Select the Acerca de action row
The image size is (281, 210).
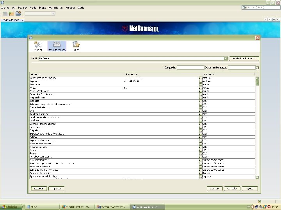(142, 84)
